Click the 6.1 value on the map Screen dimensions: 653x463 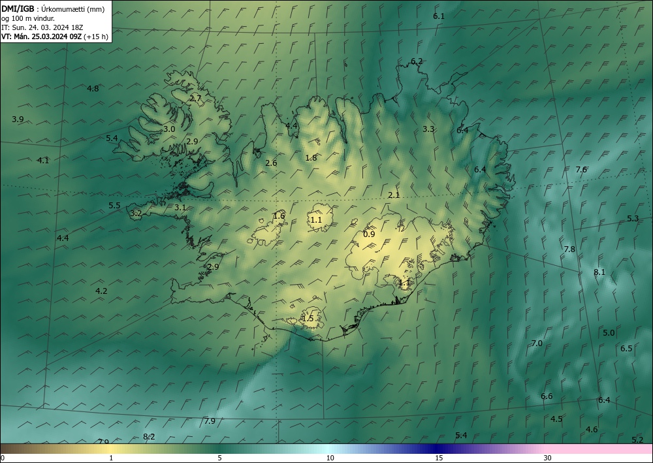[x=439, y=16]
